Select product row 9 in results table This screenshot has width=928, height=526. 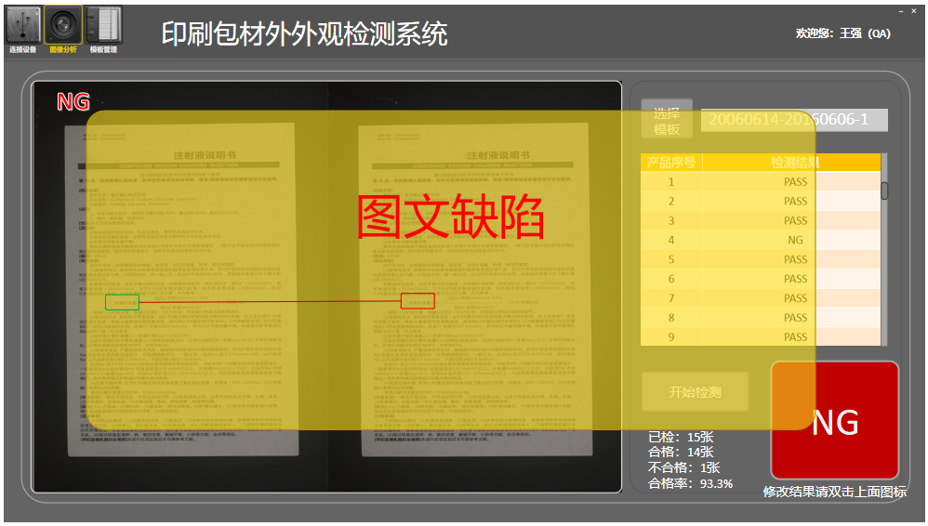click(761, 337)
